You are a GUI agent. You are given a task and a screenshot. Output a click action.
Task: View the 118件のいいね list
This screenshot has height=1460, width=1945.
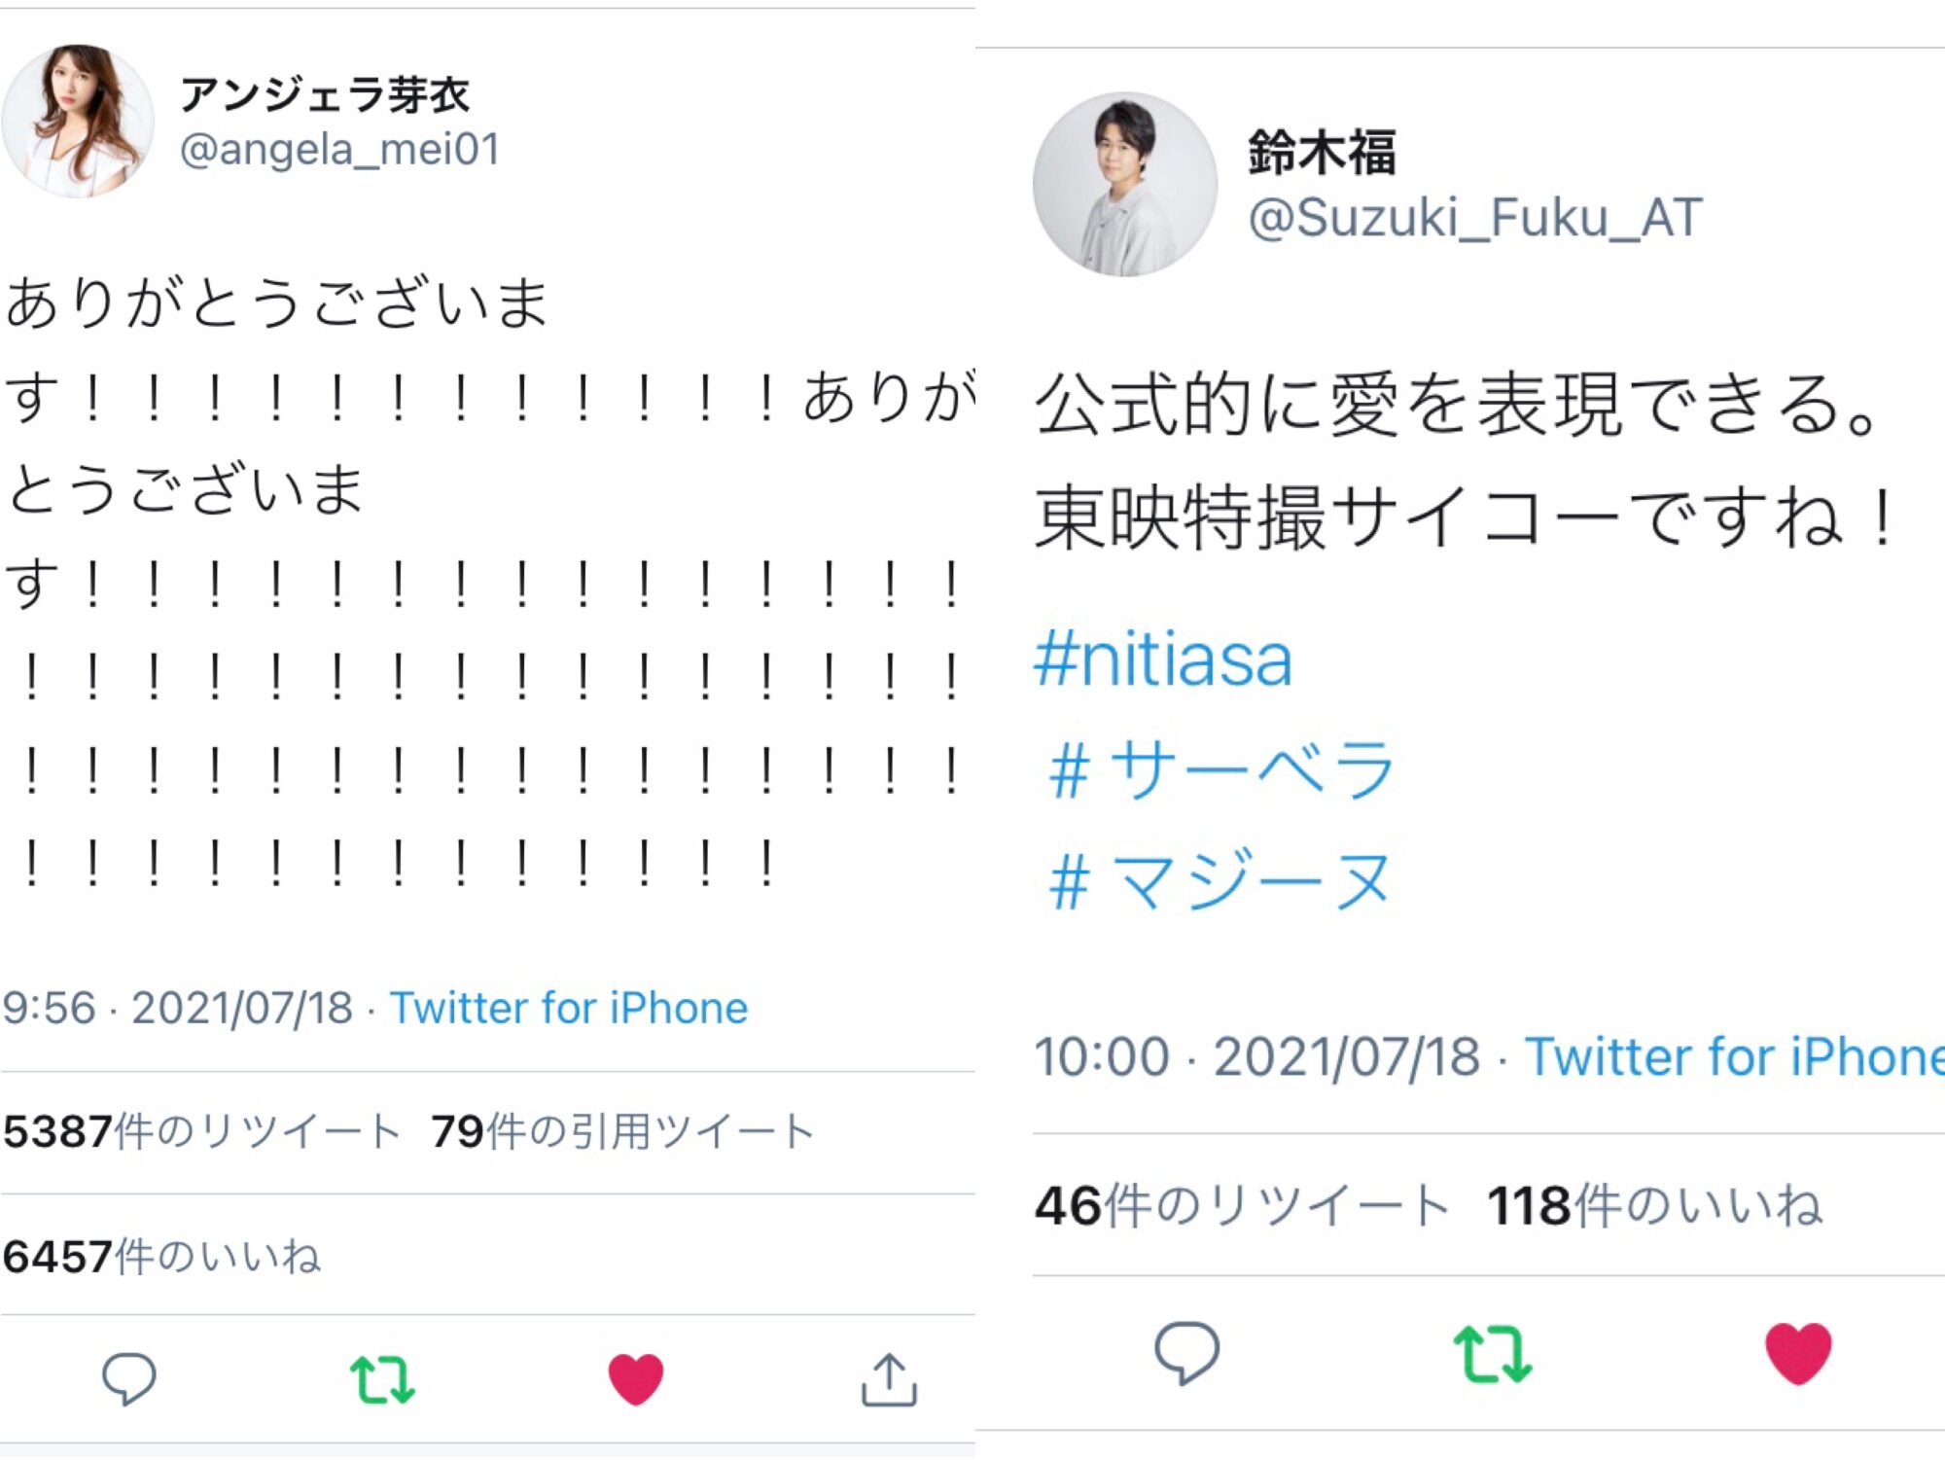(1653, 1205)
